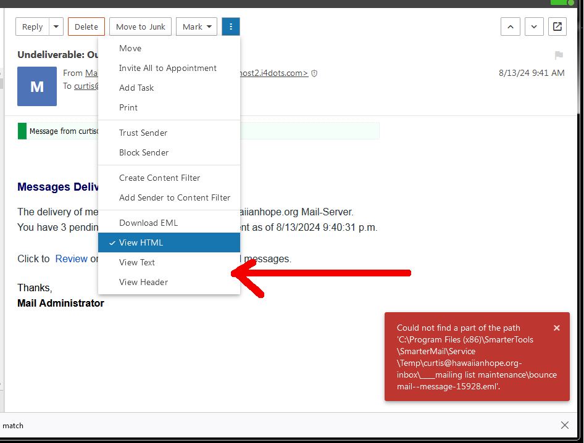Go to previous message with up chevron
584x443 pixels.
(510, 27)
